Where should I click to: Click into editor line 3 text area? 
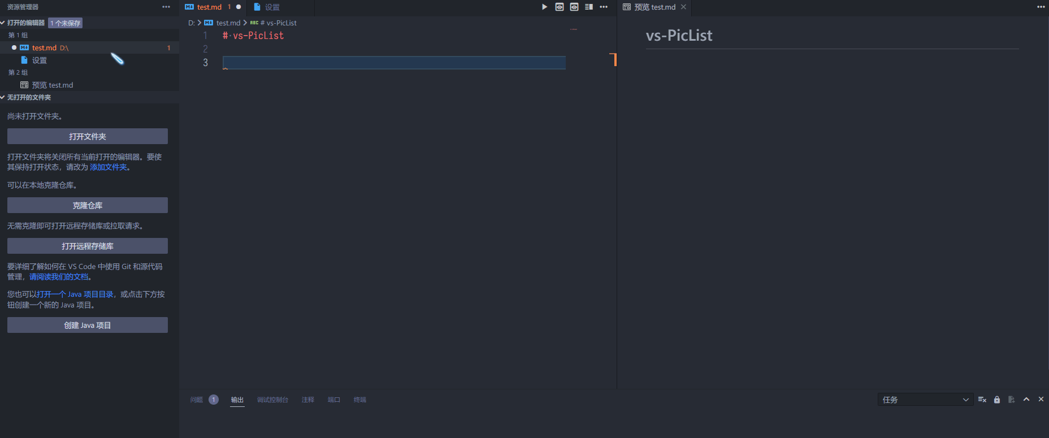tap(394, 62)
